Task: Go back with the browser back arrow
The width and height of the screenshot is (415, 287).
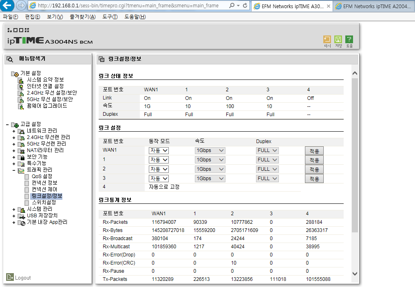Action: 7,5
